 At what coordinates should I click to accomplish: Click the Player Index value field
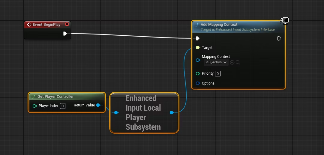click(63, 106)
